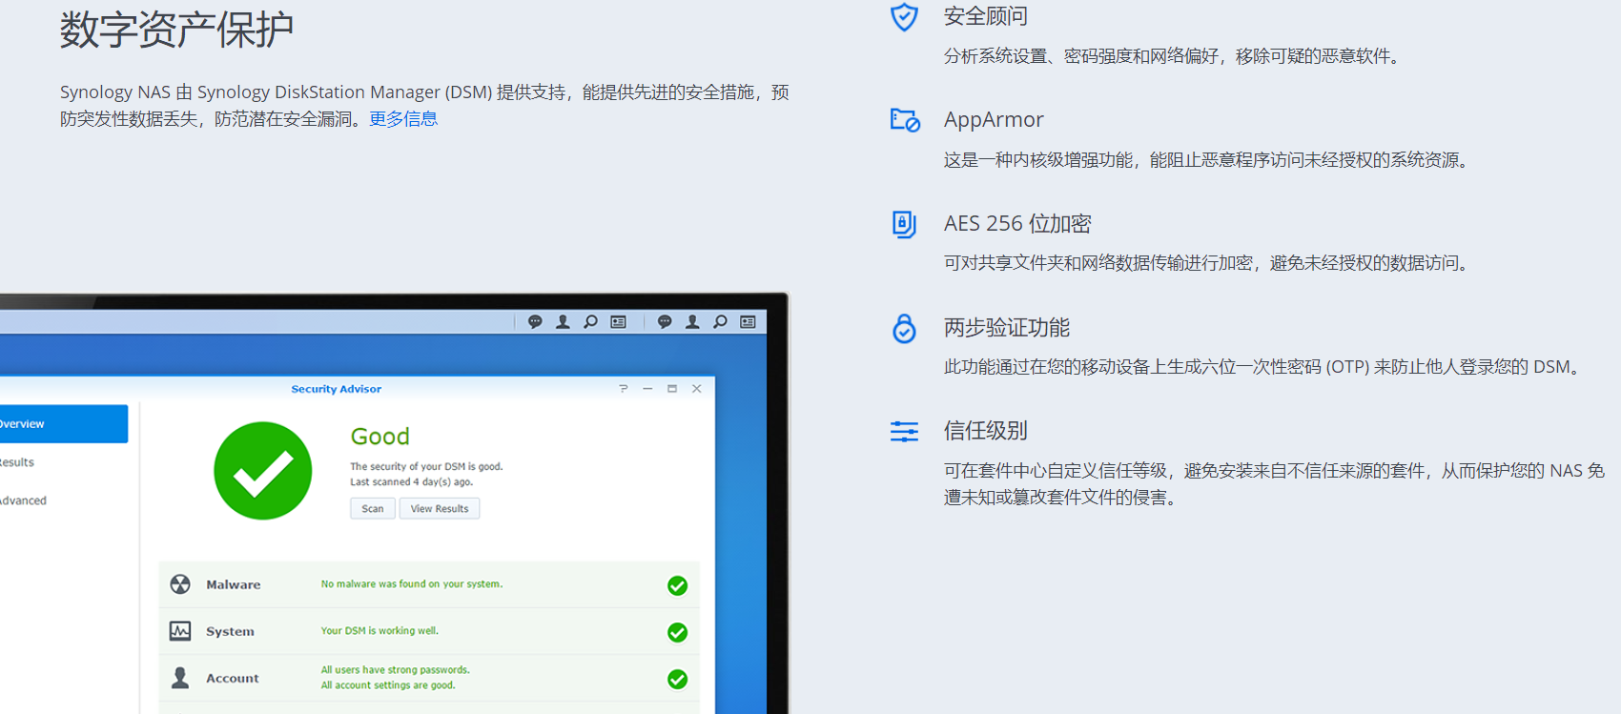The height and width of the screenshot is (714, 1621).
Task: Click the 两步验证功能 icon
Action: [x=903, y=328]
